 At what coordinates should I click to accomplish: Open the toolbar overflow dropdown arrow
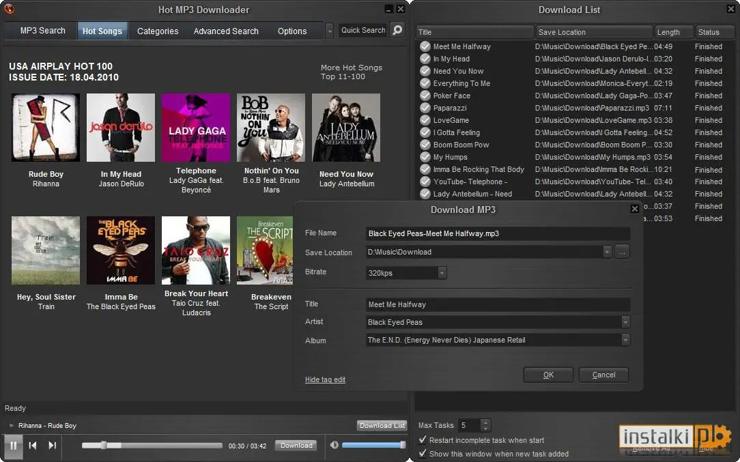330,31
